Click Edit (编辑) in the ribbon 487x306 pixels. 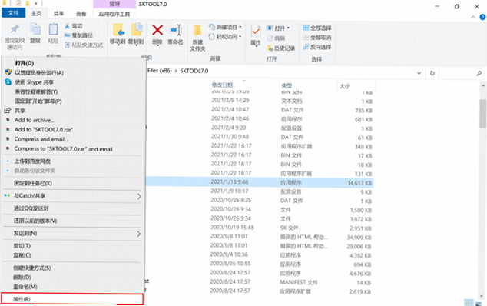tap(276, 38)
